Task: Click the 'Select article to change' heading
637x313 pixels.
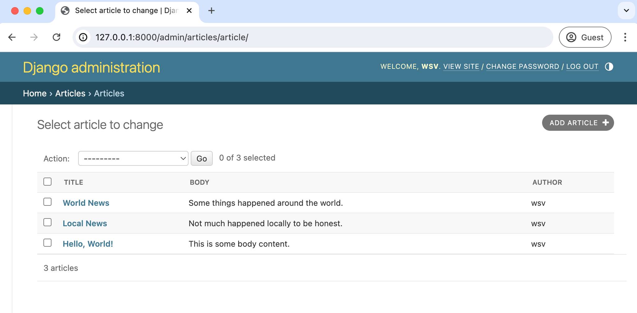Action: click(x=100, y=125)
